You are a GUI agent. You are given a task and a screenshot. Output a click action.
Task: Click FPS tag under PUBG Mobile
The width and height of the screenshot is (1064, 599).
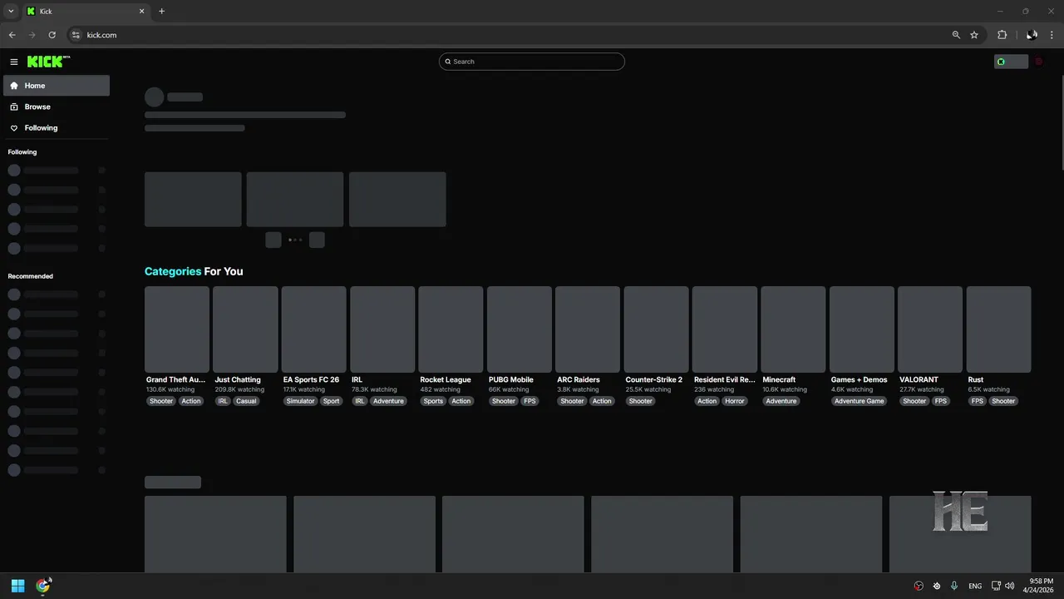[530, 401]
